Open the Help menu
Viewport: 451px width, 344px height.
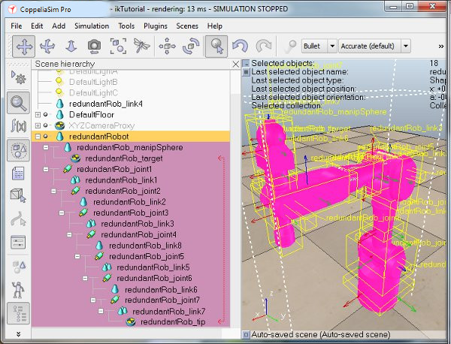click(x=214, y=26)
